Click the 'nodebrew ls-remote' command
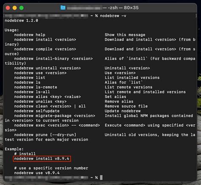This screenshot has width=201, height=185. click(36, 87)
